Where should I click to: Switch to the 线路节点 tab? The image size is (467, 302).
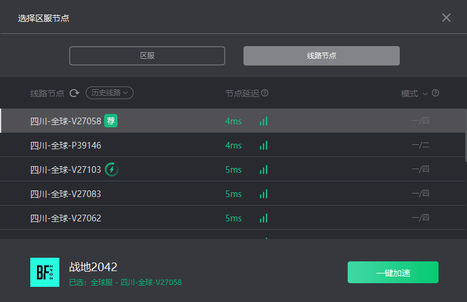coord(322,56)
